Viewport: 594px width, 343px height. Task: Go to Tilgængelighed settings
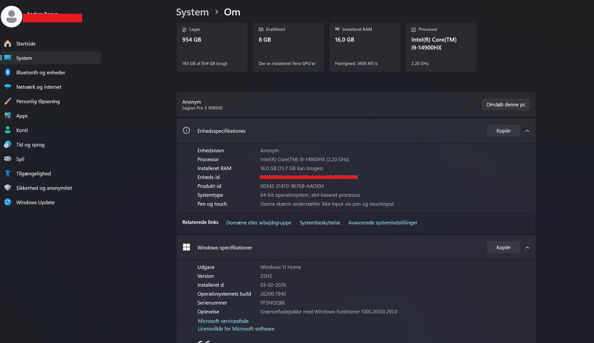(51, 173)
